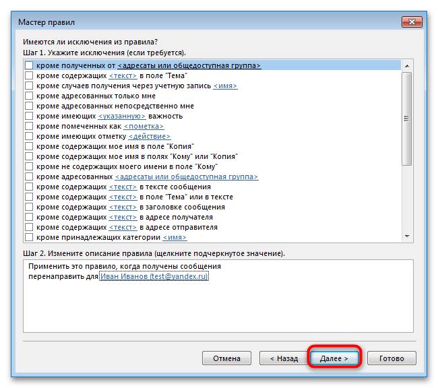Toggle 'кроме адресованных непосредственно мне' checkbox

coord(29,106)
